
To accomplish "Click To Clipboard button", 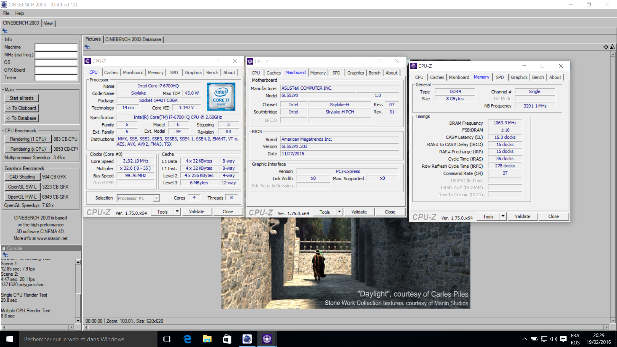I will pyautogui.click(x=22, y=108).
